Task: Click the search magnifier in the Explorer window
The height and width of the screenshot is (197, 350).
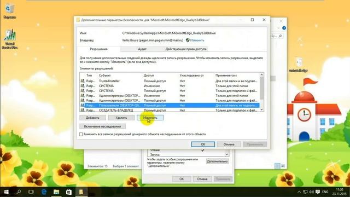Action: tap(280, 36)
